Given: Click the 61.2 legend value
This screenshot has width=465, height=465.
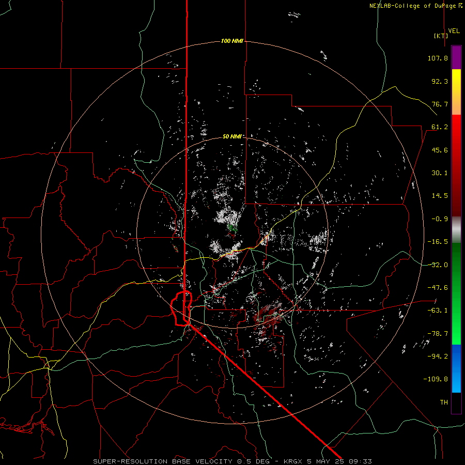Looking at the screenshot, I should point(440,127).
